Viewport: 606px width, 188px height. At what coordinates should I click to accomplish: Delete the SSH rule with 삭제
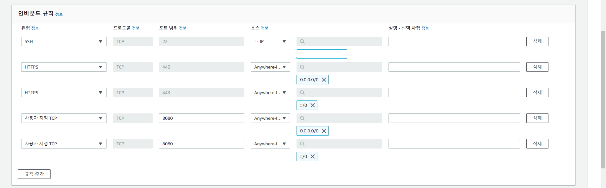pyautogui.click(x=537, y=41)
